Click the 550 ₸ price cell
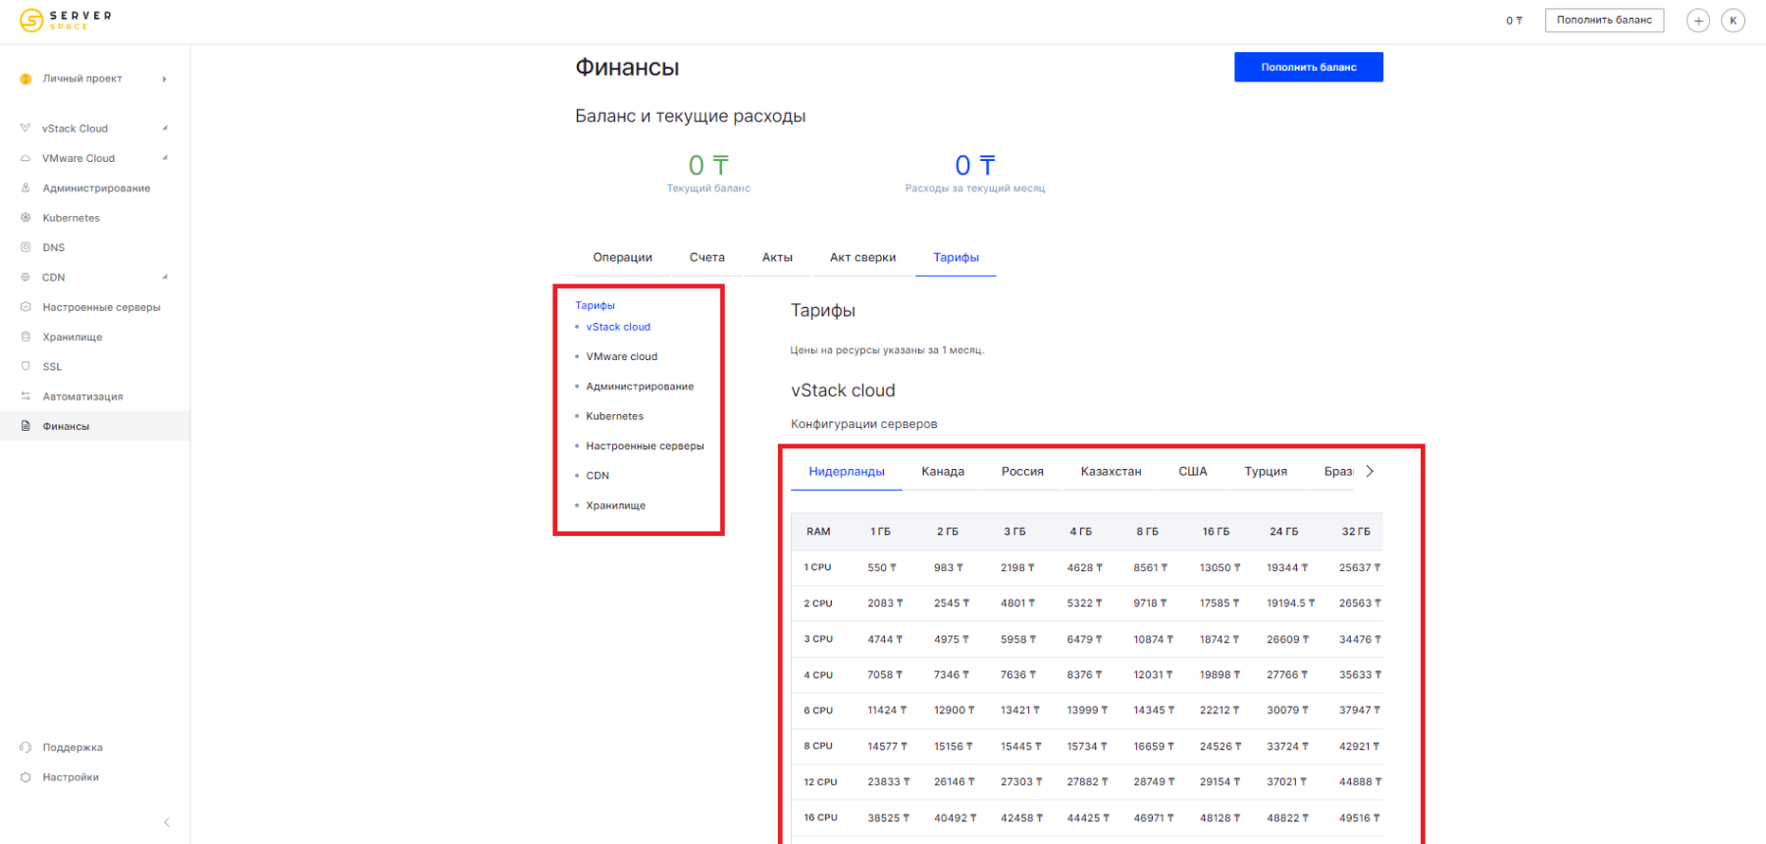This screenshot has height=844, width=1766. (x=881, y=567)
